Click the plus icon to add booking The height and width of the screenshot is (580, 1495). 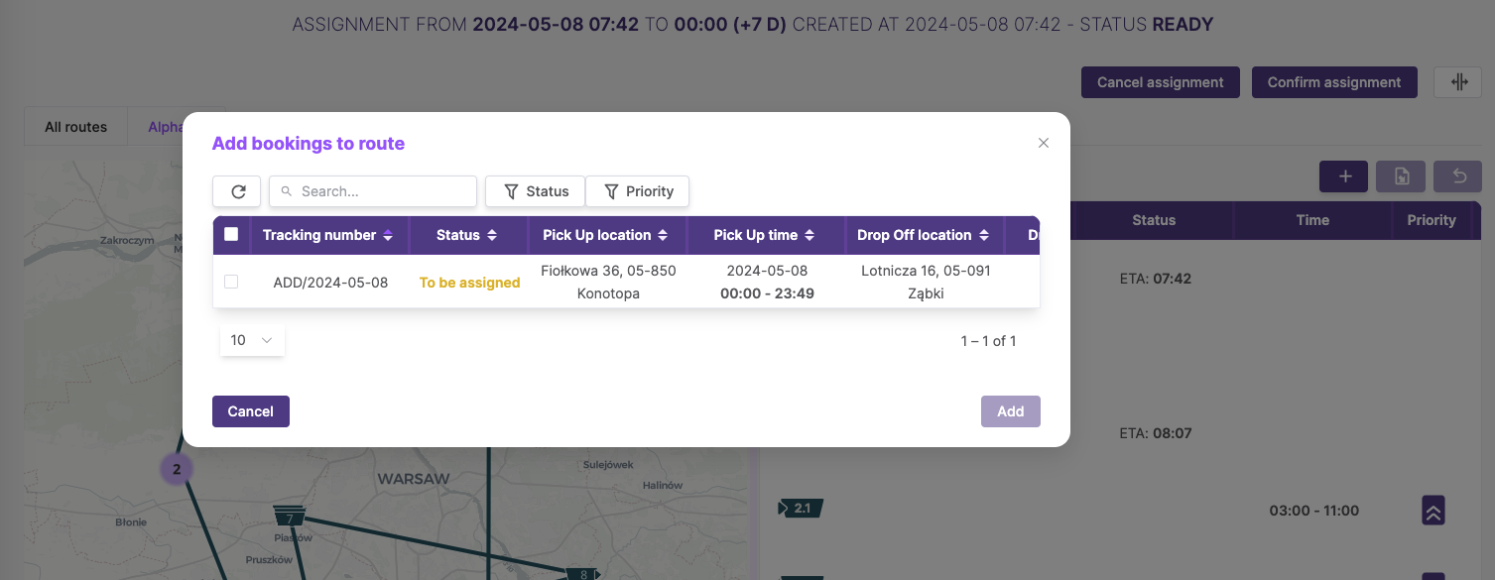point(1344,176)
